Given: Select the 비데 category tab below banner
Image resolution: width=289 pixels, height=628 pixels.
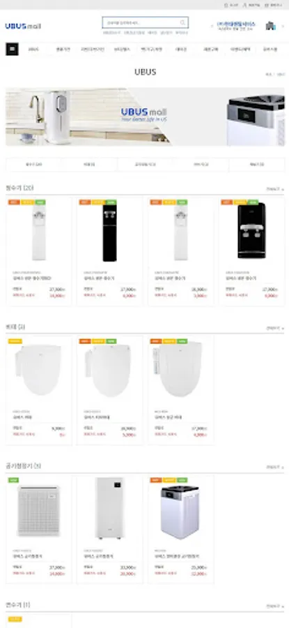Looking at the screenshot, I should pos(90,165).
